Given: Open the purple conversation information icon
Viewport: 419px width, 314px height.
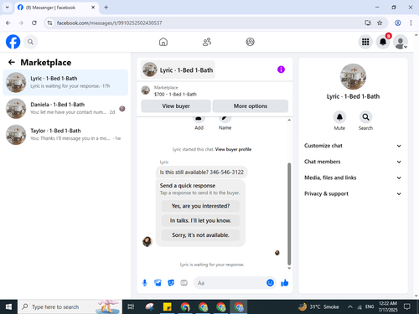Looking at the screenshot, I should click(281, 69).
